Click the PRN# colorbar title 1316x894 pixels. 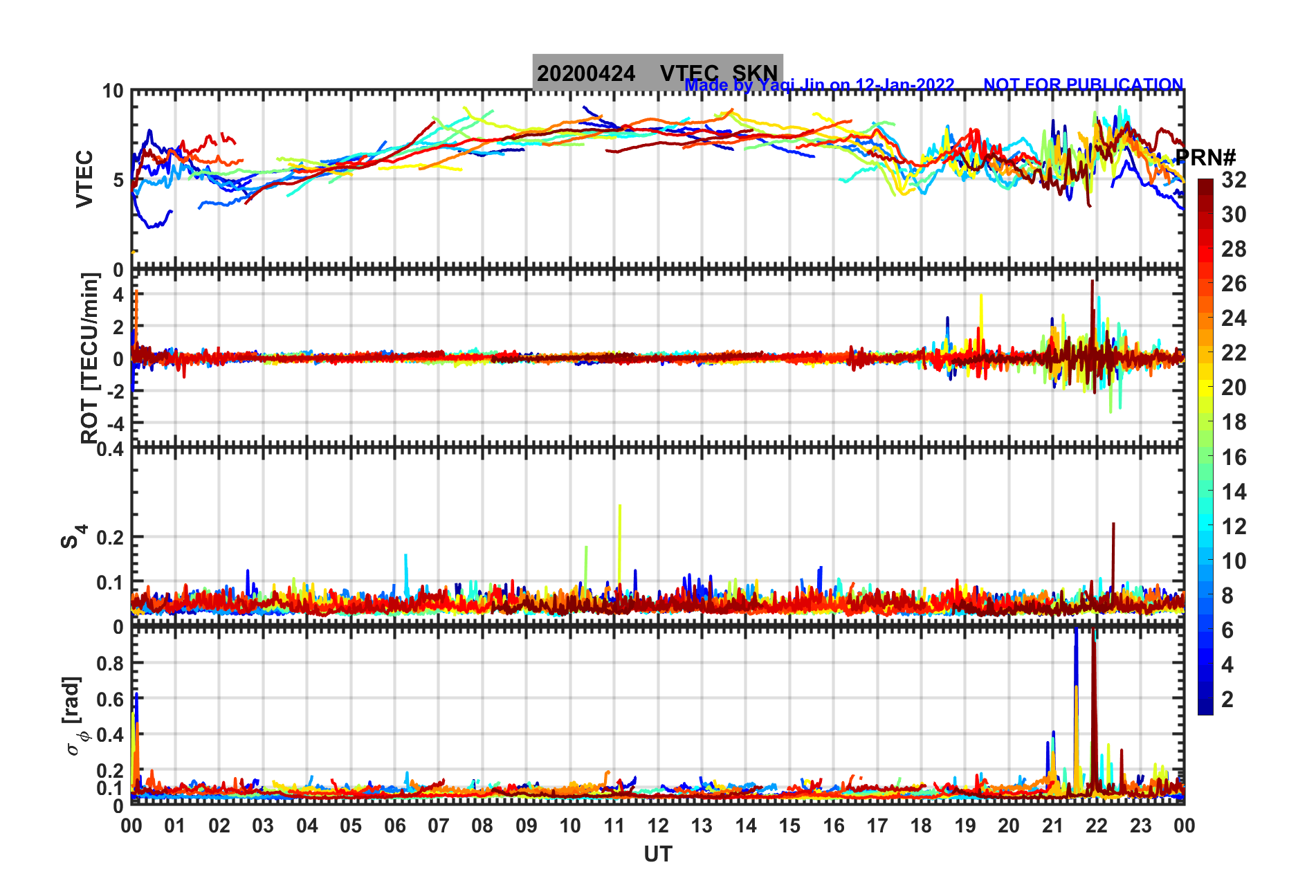[1205, 157]
